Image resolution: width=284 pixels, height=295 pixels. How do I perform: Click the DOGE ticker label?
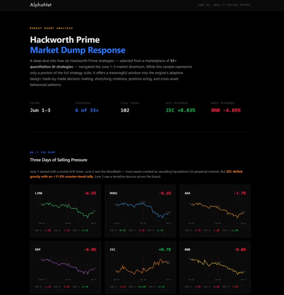[x=114, y=193]
